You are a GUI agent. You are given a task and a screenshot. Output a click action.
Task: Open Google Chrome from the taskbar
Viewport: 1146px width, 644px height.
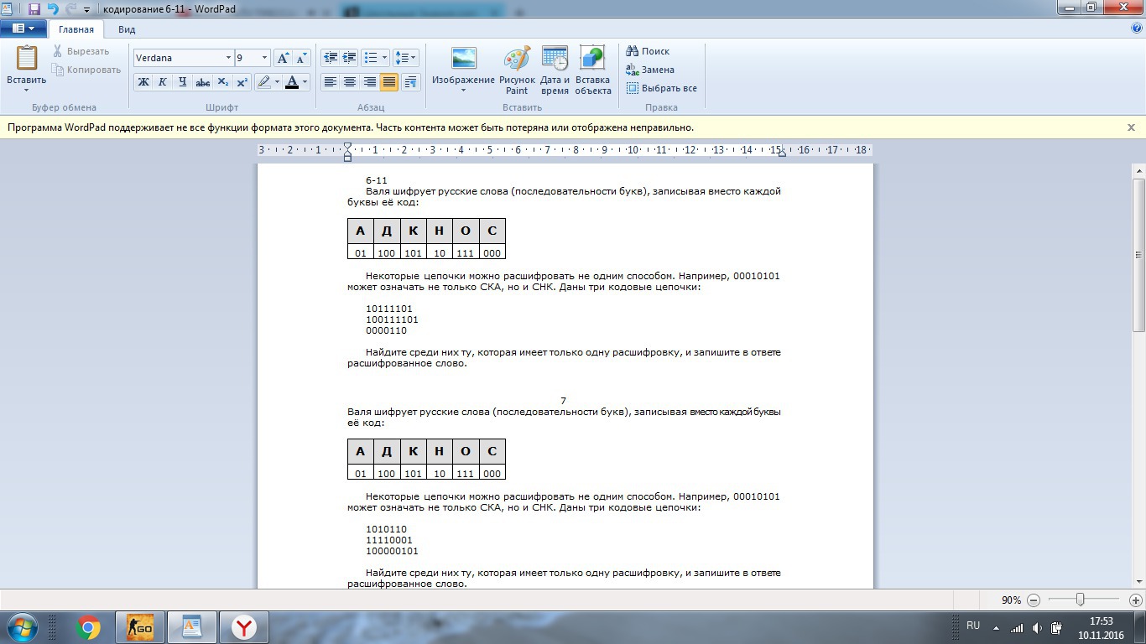[x=88, y=627]
